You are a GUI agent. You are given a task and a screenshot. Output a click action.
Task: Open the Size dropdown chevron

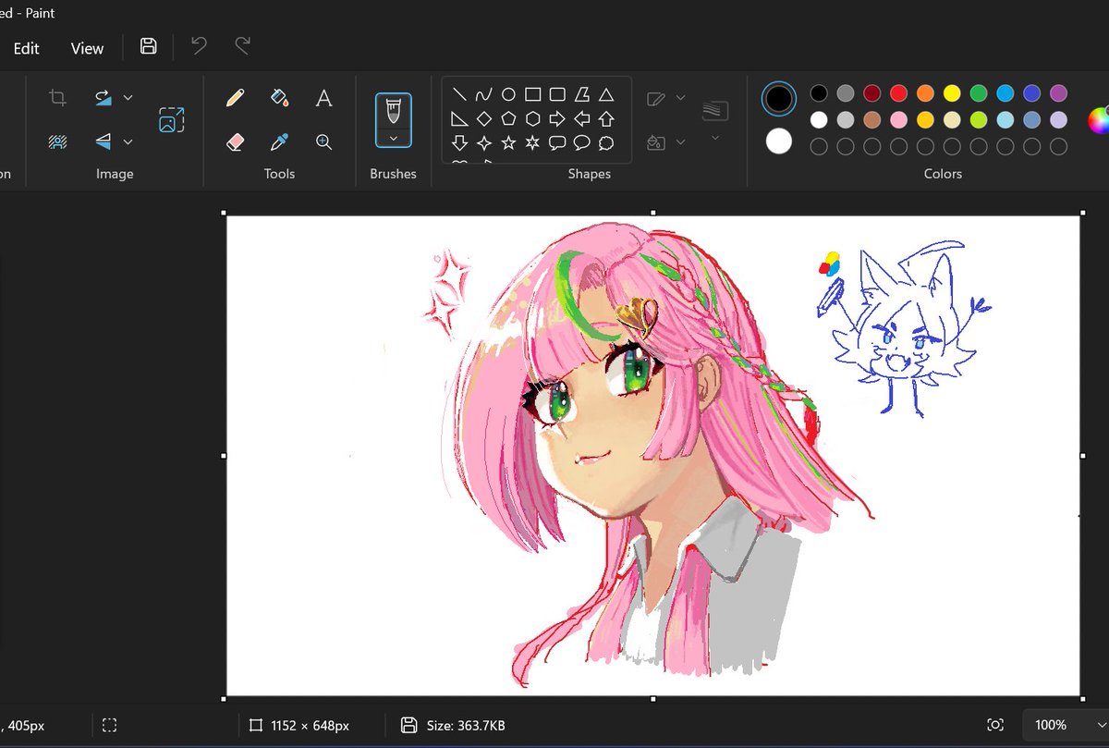click(x=715, y=138)
